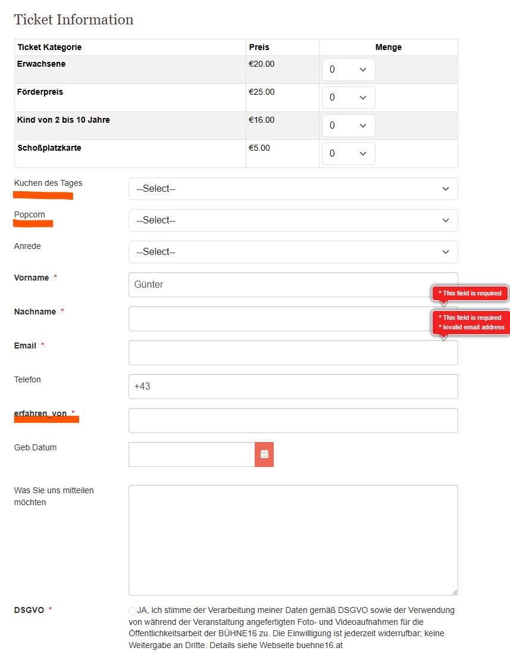Open the Popcorn select dropdown
The width and height of the screenshot is (510, 663).
pyautogui.click(x=293, y=220)
